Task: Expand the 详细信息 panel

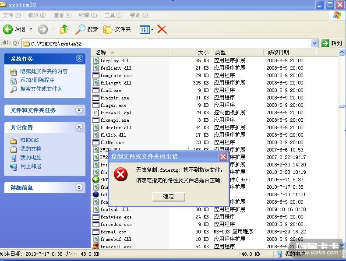Action: click(79, 187)
